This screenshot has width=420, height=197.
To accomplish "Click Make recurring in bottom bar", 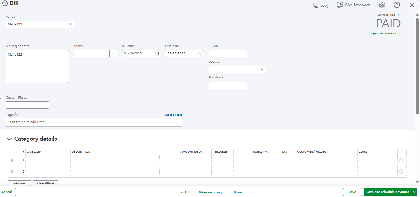I will (x=210, y=192).
